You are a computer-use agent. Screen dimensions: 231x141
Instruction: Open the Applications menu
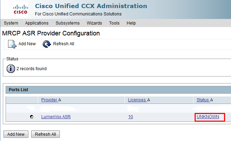[x=37, y=23]
